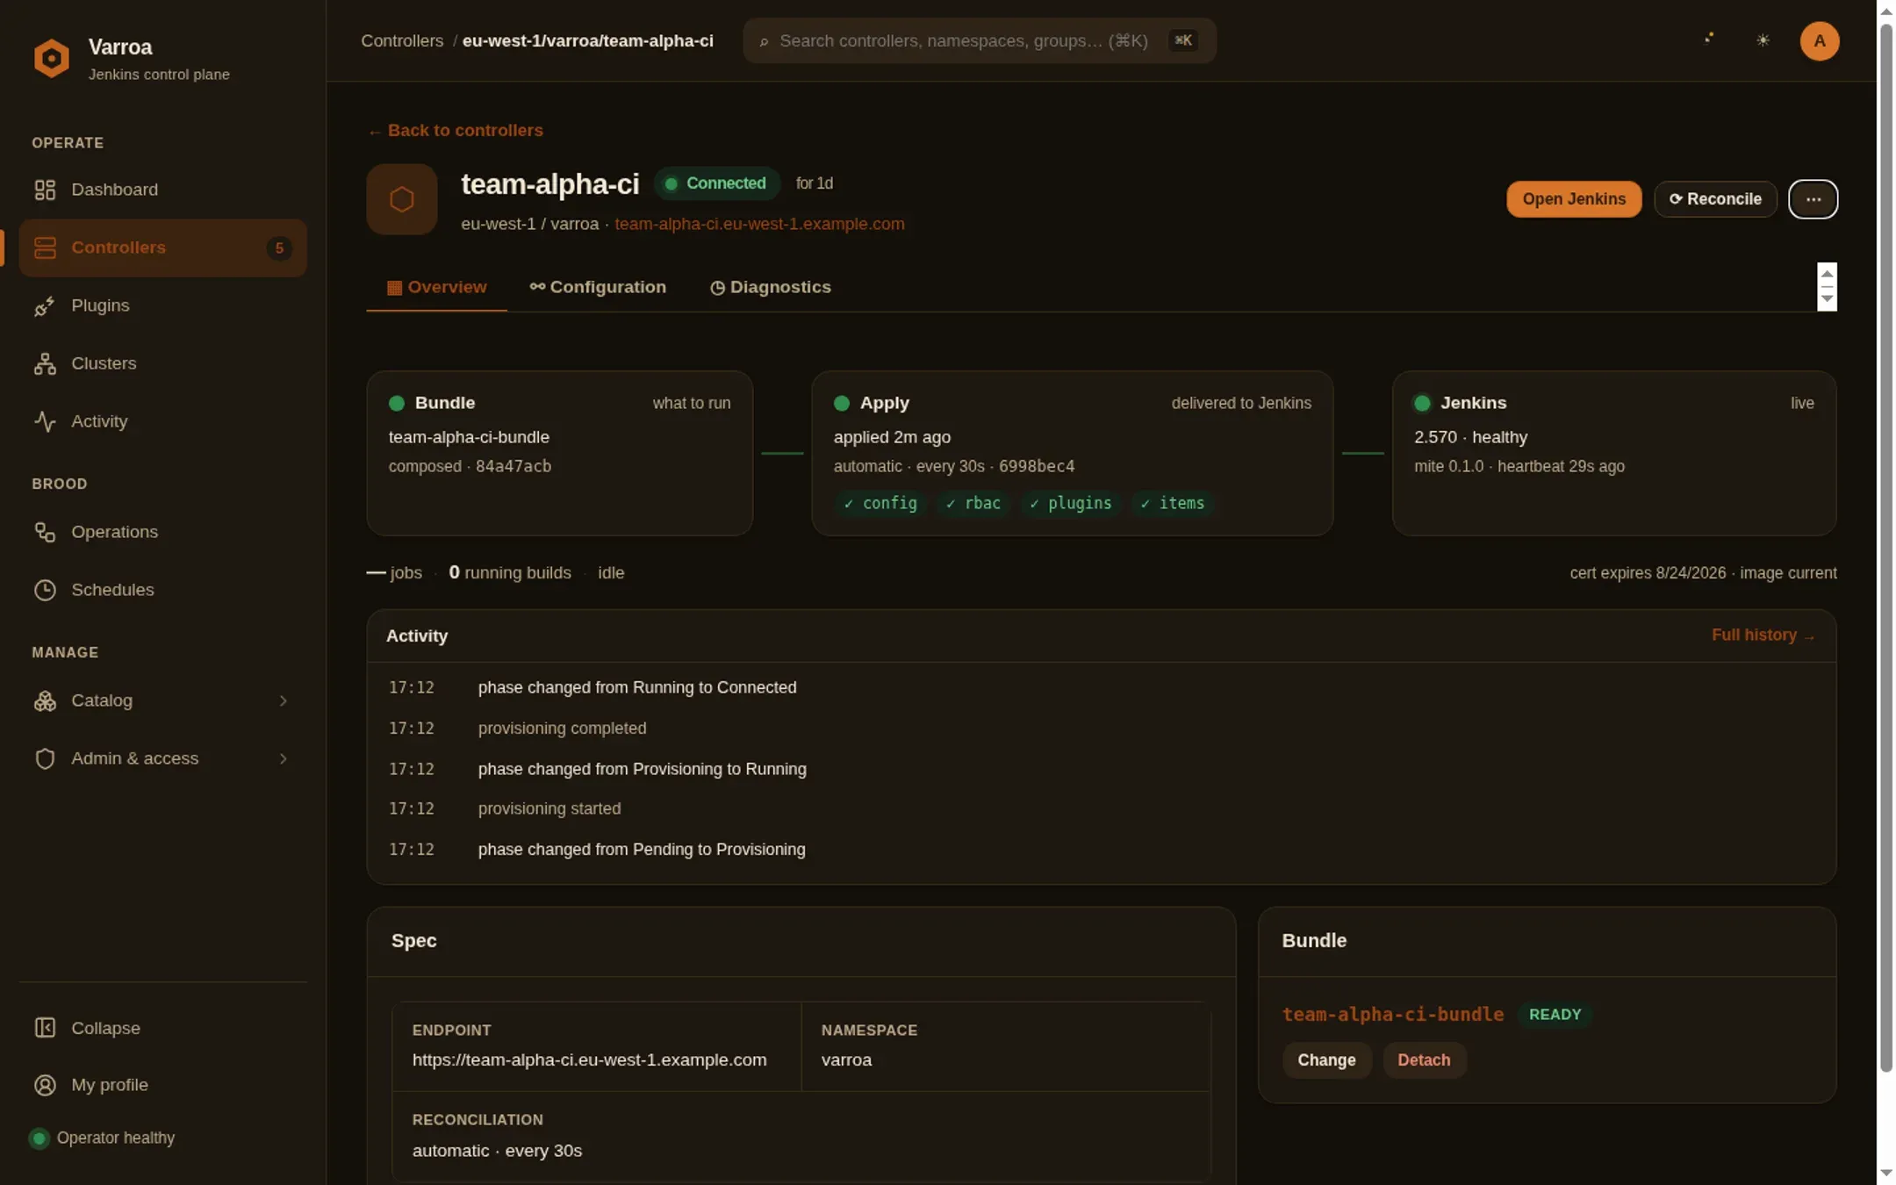Image resolution: width=1896 pixels, height=1185 pixels.
Task: Click '0 running builds' text
Action: tap(510, 573)
